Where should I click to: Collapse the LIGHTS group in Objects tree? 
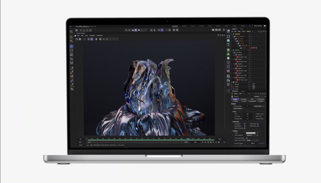tap(232, 50)
